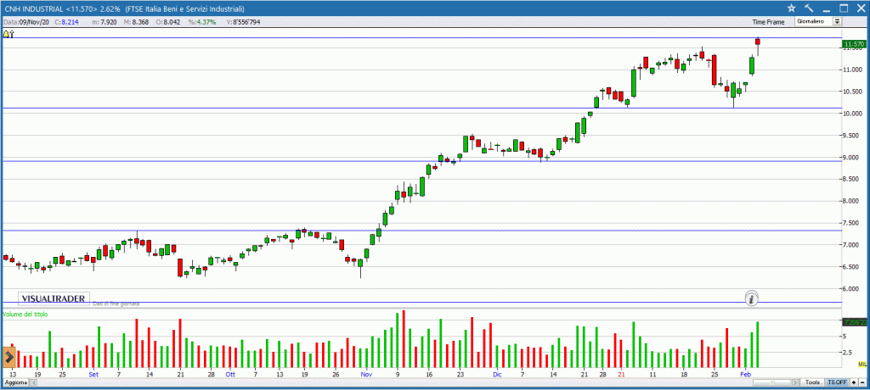The image size is (870, 390).
Task: Click the yellow alert bell icon
Action: tap(6, 34)
